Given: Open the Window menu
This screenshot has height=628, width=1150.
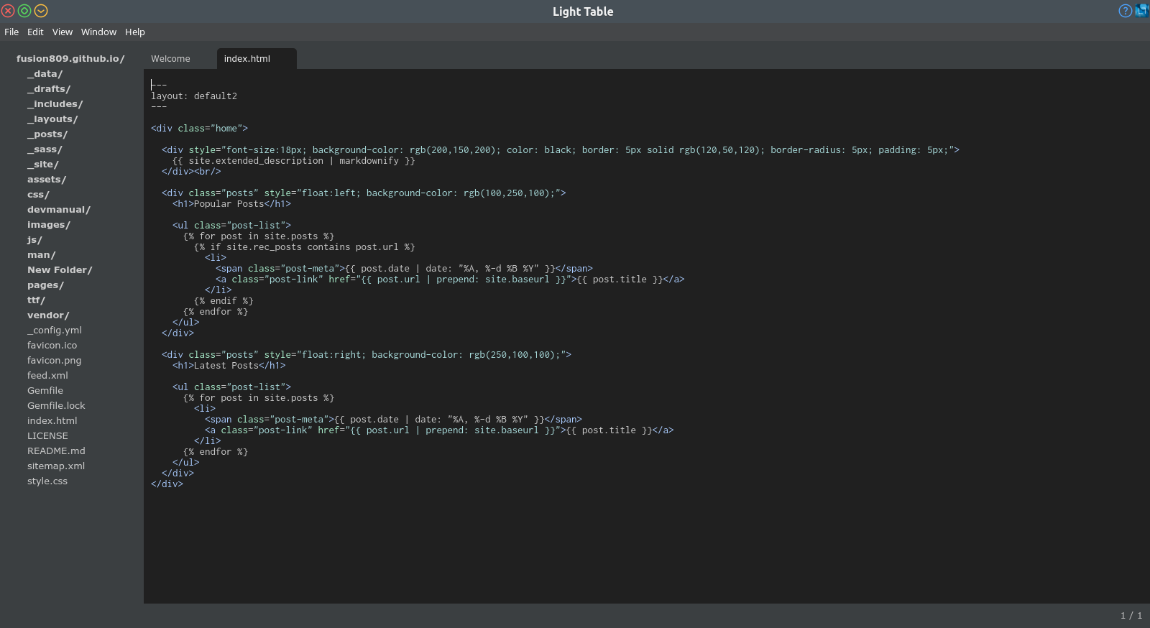Looking at the screenshot, I should tap(98, 32).
